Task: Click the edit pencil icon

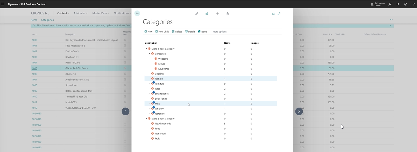Action: pos(197,14)
